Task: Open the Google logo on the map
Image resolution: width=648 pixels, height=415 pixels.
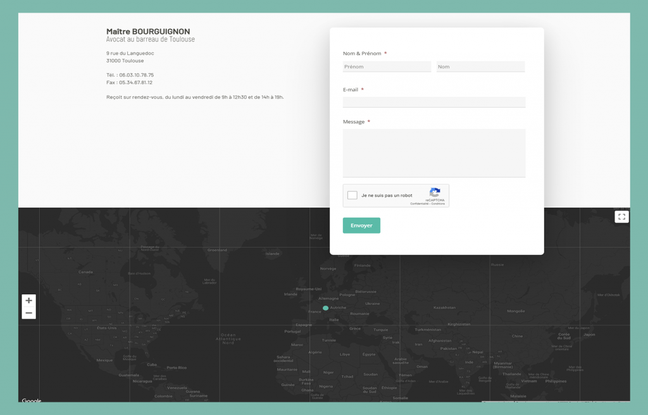Action: tap(32, 400)
